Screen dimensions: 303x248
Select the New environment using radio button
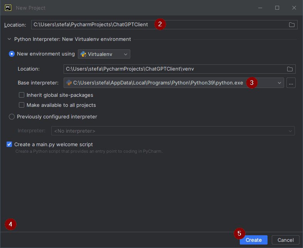click(12, 54)
